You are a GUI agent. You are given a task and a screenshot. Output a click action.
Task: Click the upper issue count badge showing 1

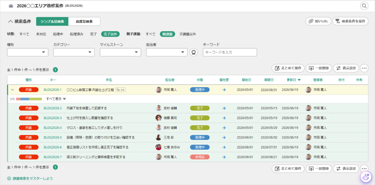[55, 70]
